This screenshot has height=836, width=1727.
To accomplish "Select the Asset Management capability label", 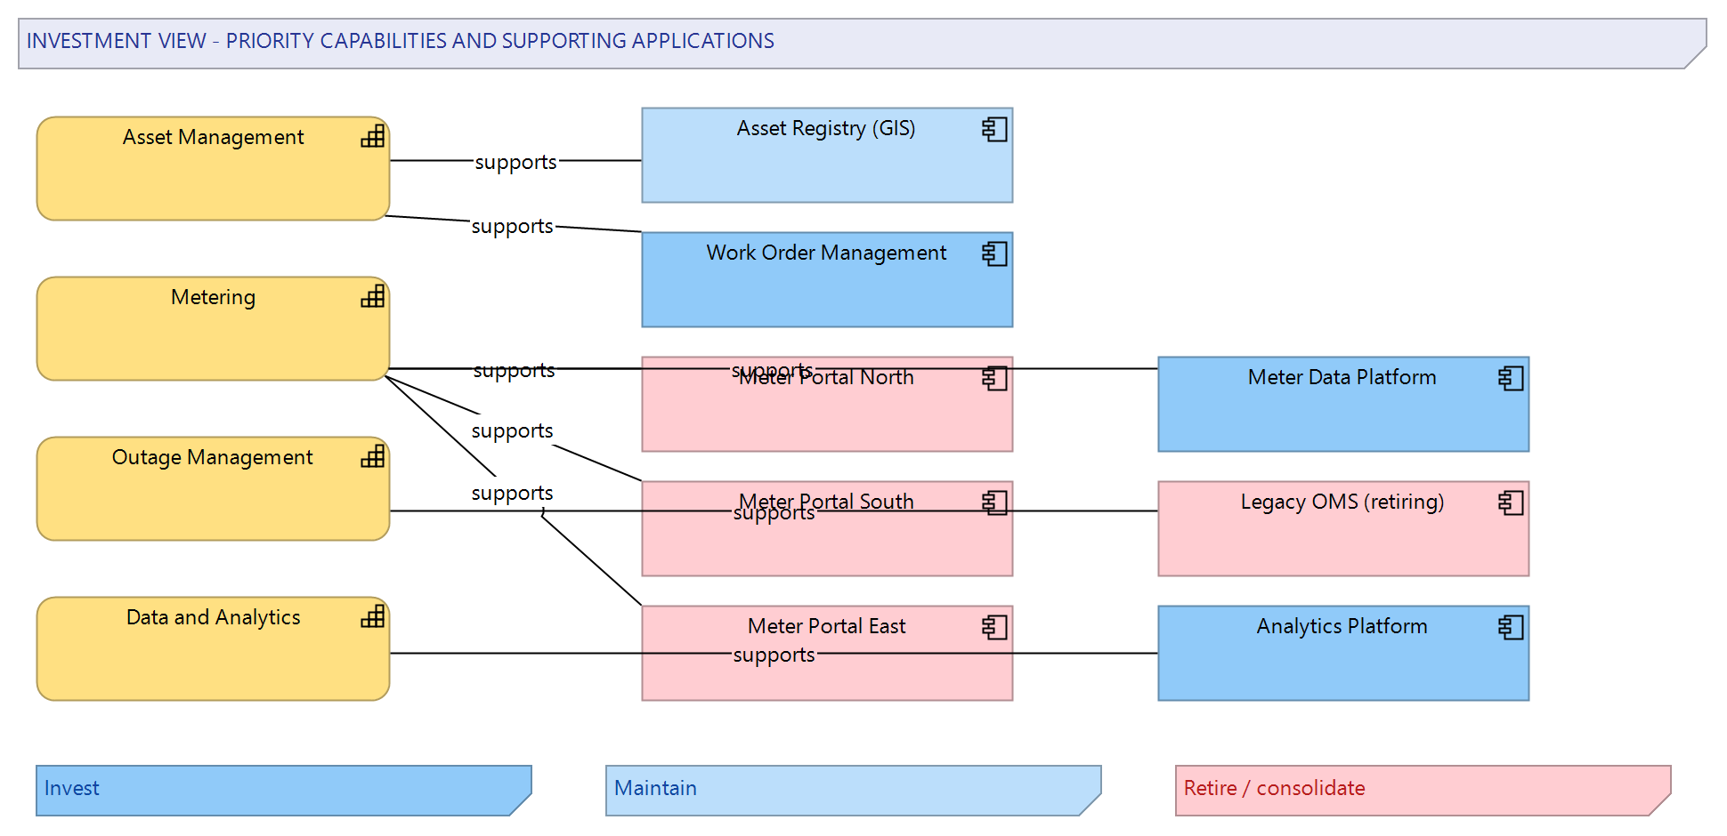I will pyautogui.click(x=213, y=137).
